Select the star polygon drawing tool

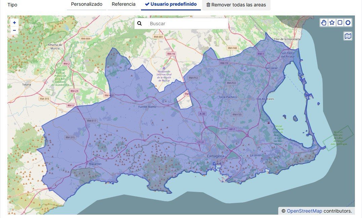(332, 23)
